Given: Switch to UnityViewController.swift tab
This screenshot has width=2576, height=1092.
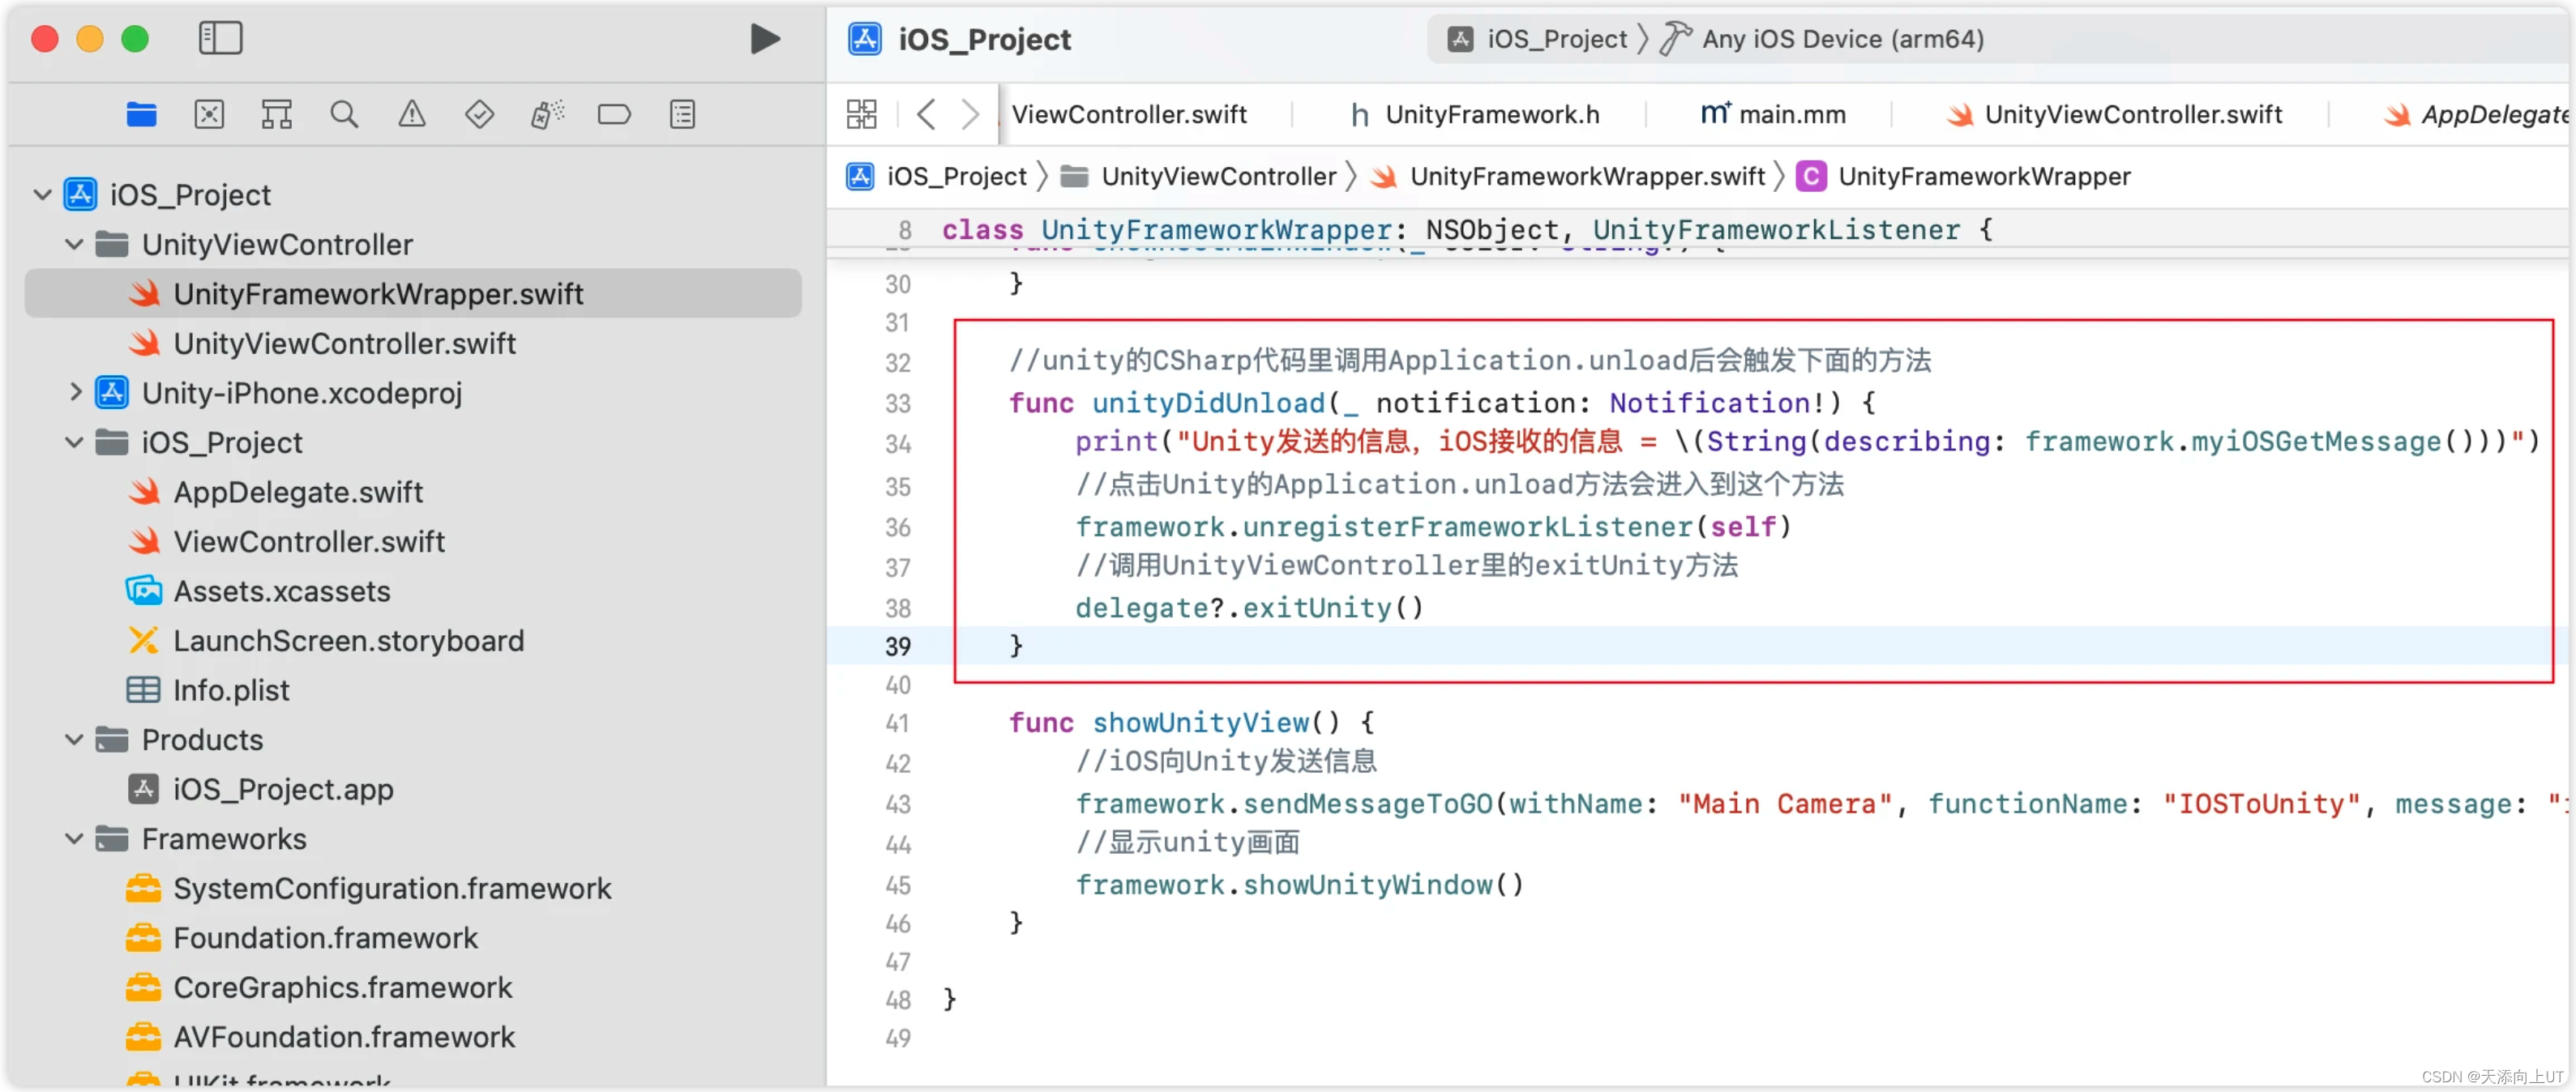Looking at the screenshot, I should [2114, 115].
